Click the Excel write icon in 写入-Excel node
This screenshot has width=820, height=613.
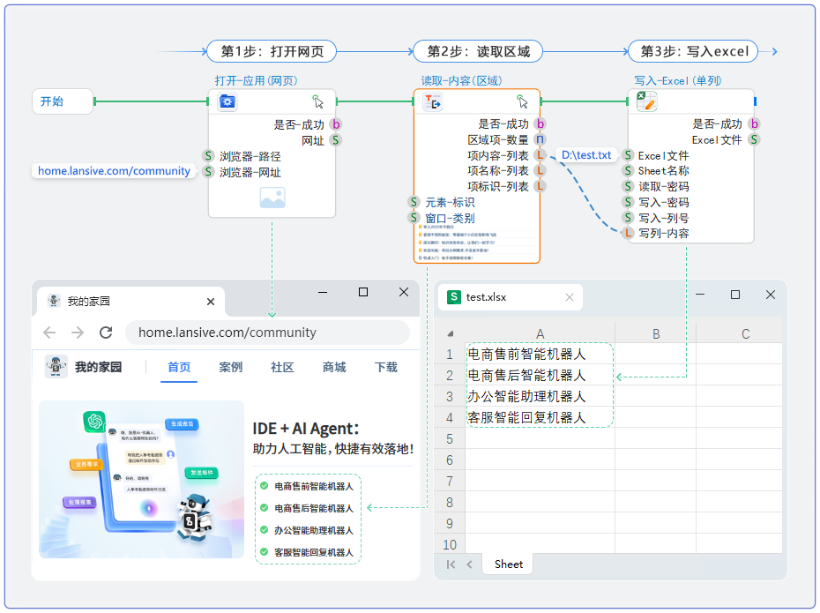click(647, 101)
